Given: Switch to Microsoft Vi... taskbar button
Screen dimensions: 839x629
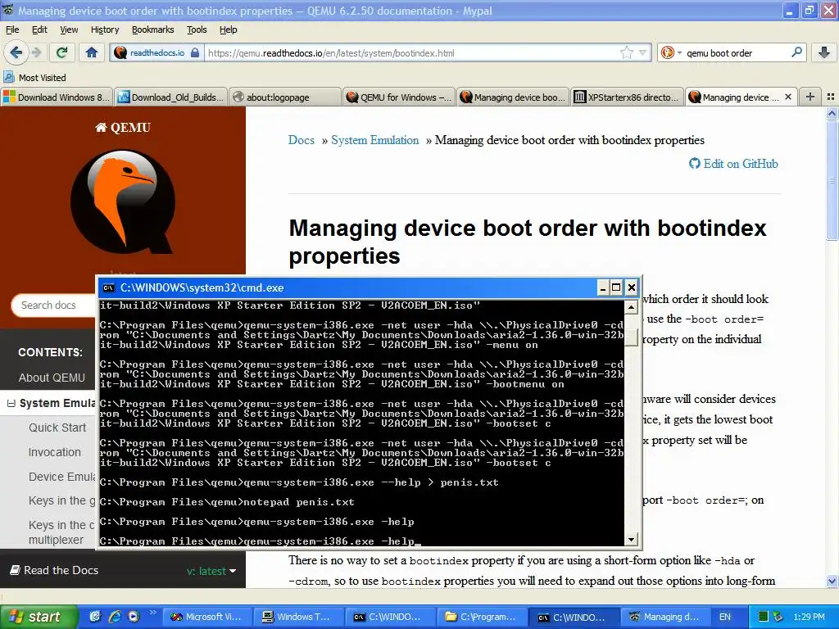Looking at the screenshot, I should tap(206, 617).
